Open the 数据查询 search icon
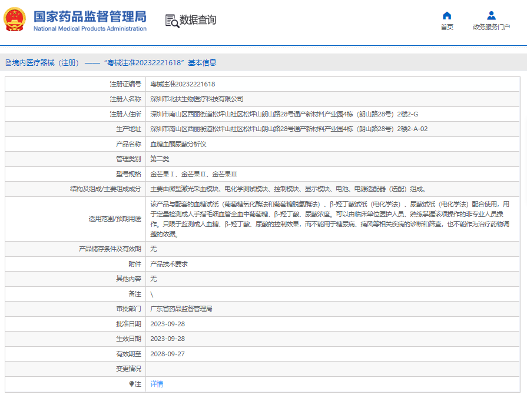Screen dimensions: 527x398 tap(172, 21)
